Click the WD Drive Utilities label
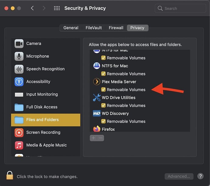Screen dimensions: 210x186 [118, 98]
